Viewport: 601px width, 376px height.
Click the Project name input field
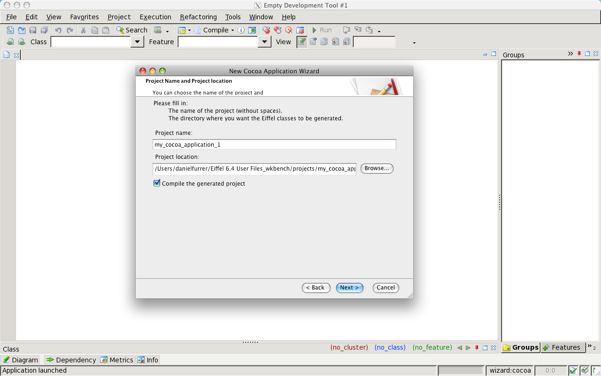click(x=274, y=144)
